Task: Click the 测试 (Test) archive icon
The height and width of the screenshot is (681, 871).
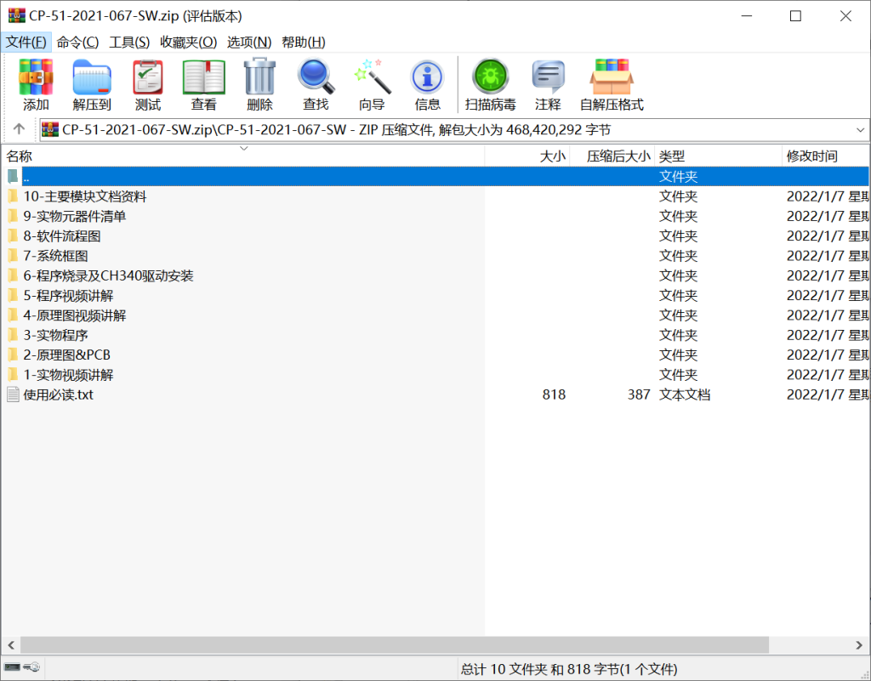Action: click(146, 84)
